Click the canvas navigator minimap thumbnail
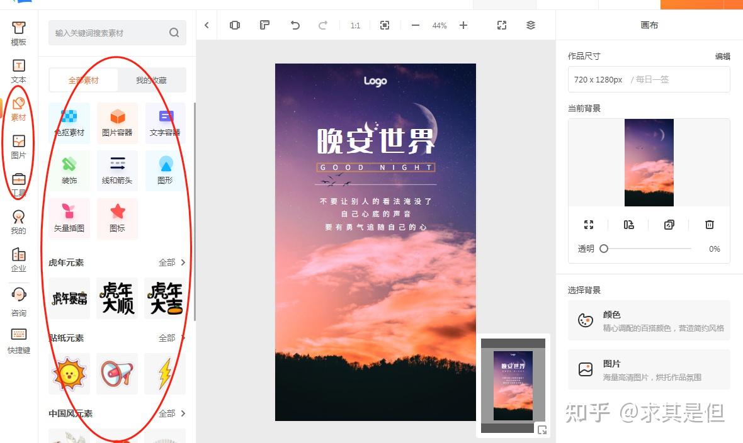 [513, 385]
